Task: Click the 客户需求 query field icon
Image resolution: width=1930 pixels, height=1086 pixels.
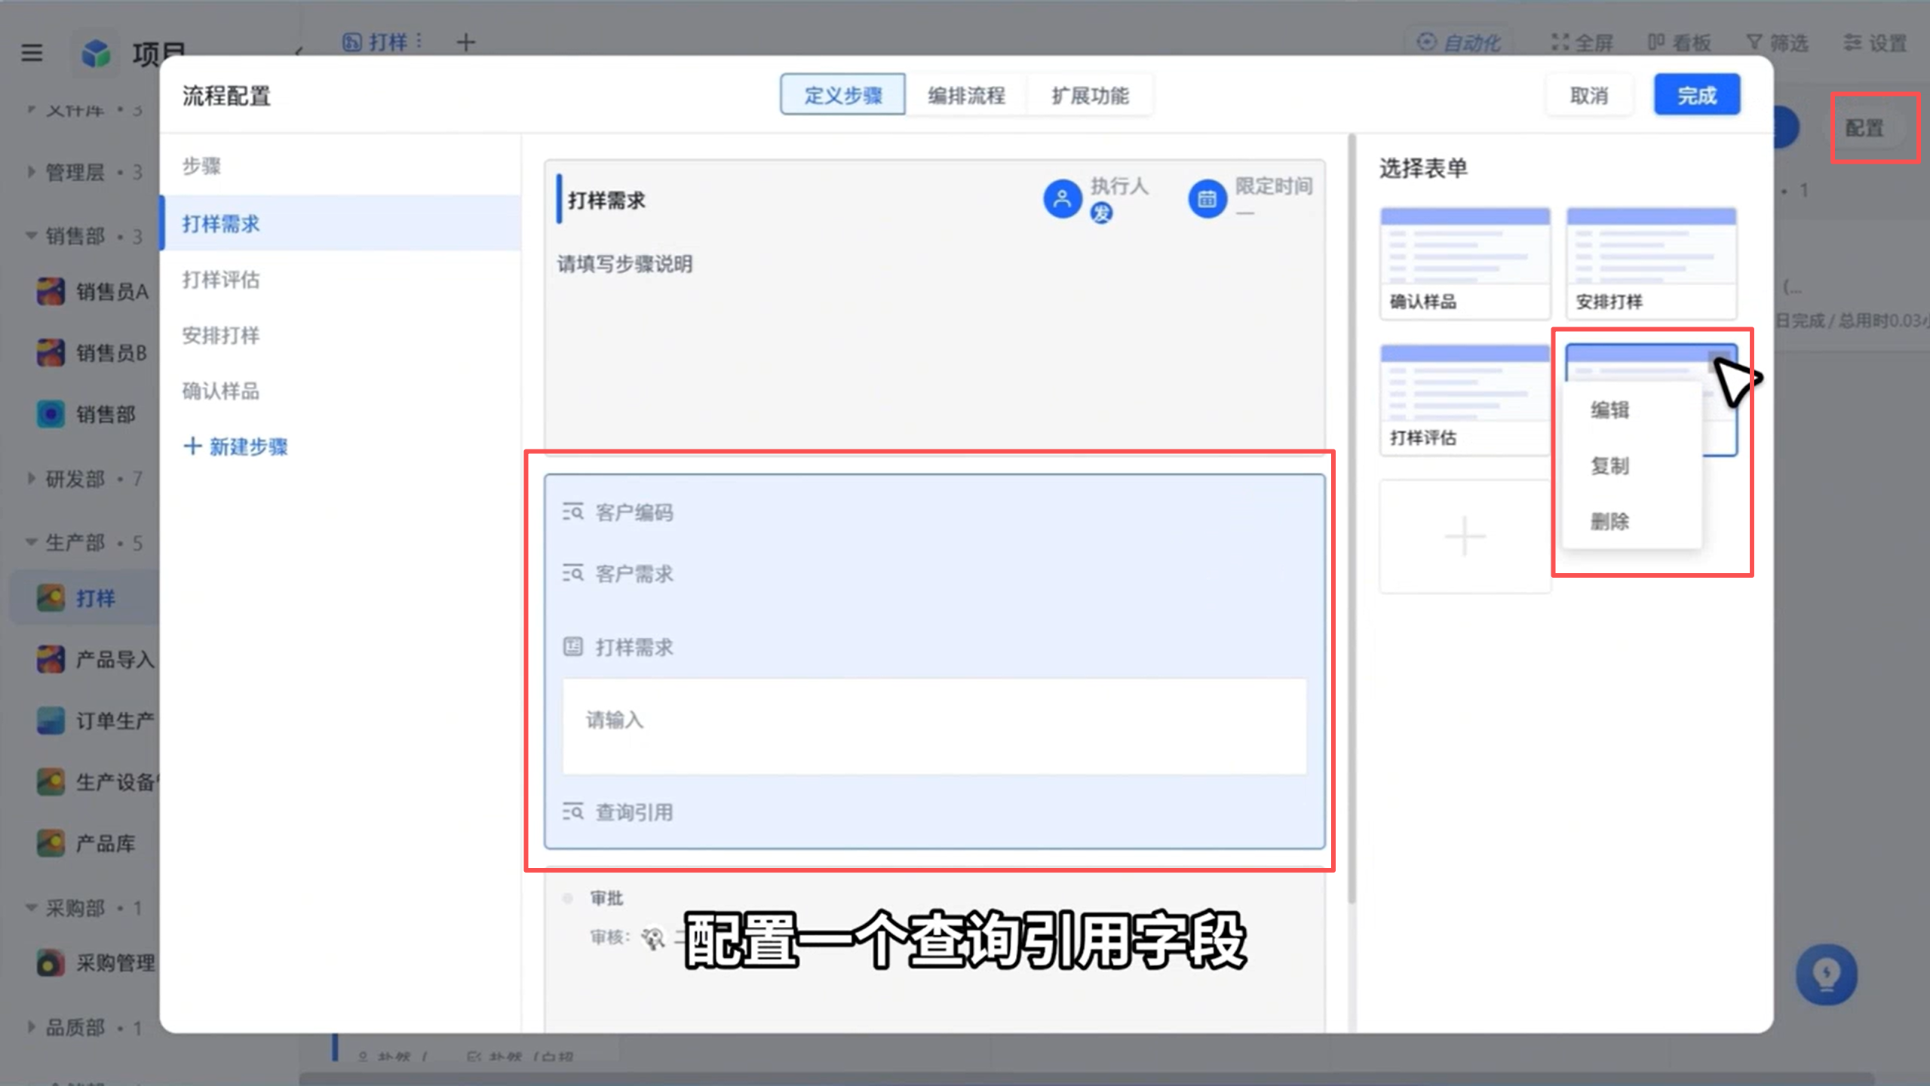Action: [x=572, y=573]
